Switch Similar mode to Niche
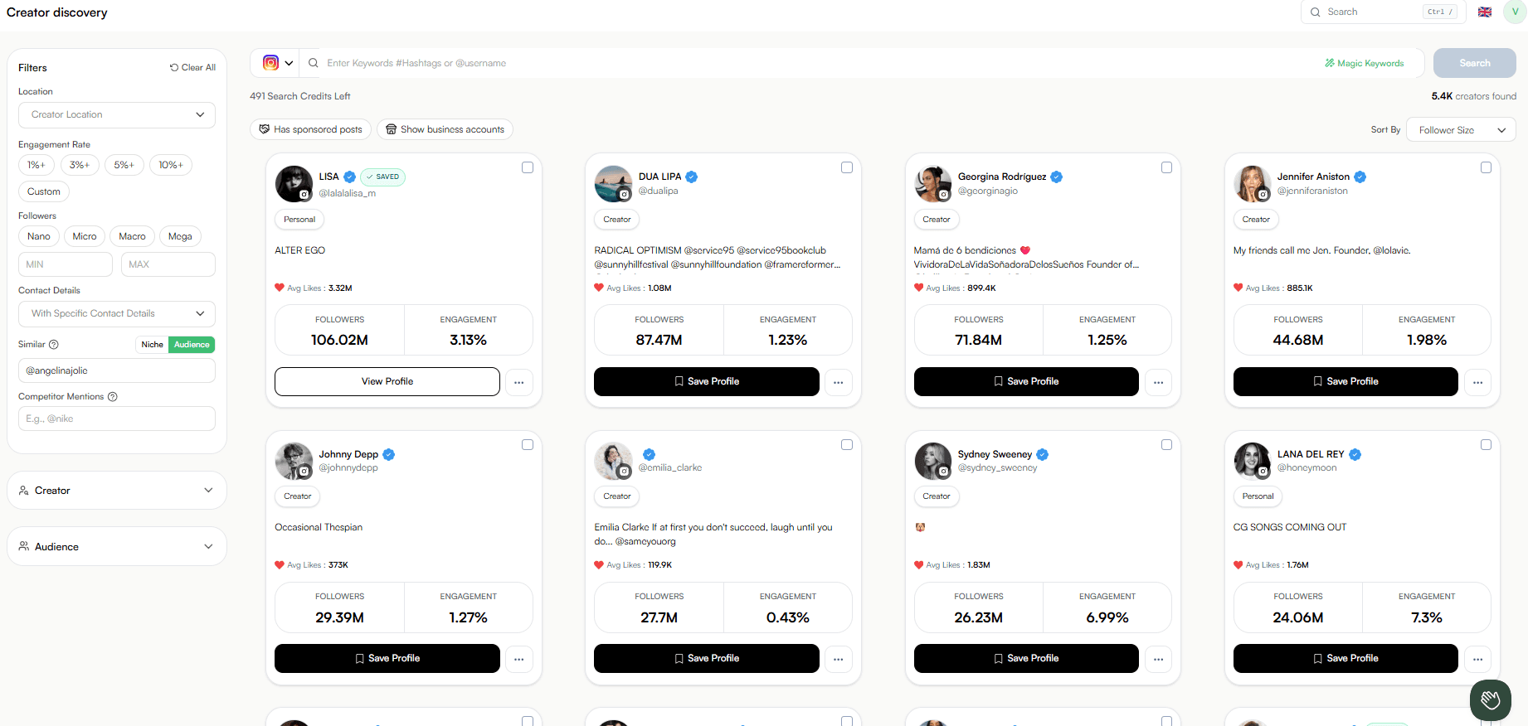This screenshot has height=726, width=1528. coord(152,345)
